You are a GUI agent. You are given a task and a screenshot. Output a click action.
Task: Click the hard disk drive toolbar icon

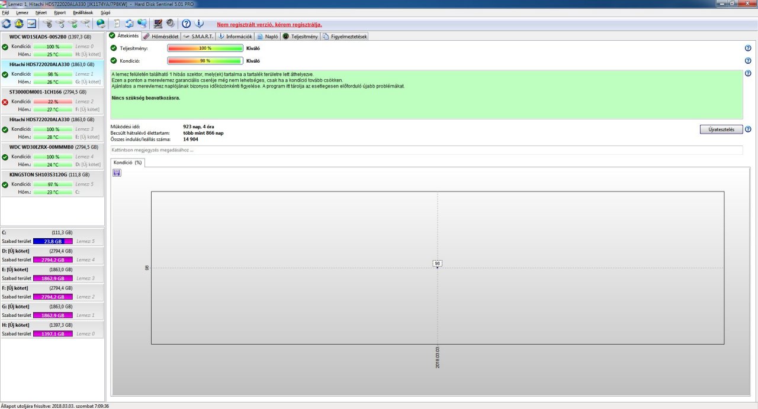tap(31, 24)
